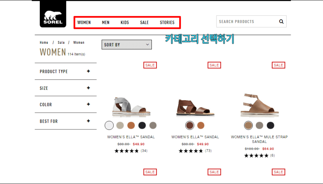The height and width of the screenshot is (184, 323).
Task: Click Women's Ella Sandal title with 73 reviews
Action: click(x=195, y=137)
